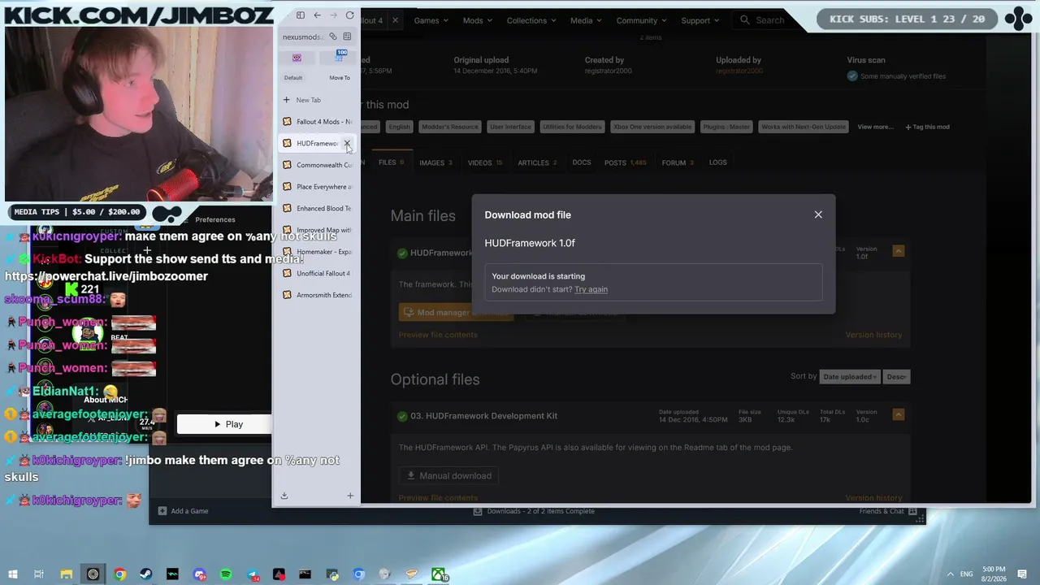Click the User Interface tag
This screenshot has height=585, width=1040.
tap(511, 127)
